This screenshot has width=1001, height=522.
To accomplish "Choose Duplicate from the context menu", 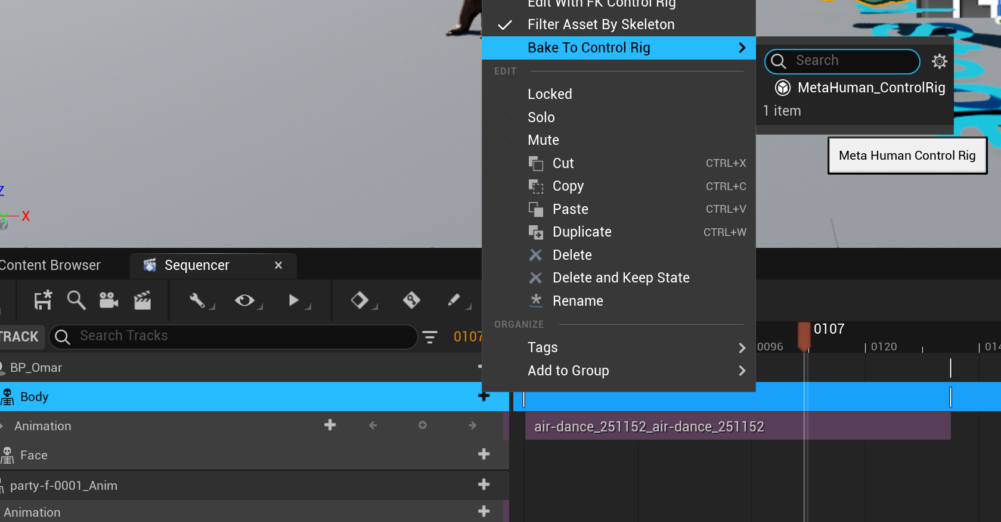I will (619, 232).
